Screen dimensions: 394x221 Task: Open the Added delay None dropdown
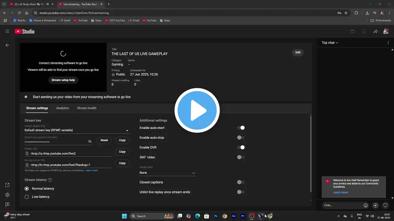167,173
